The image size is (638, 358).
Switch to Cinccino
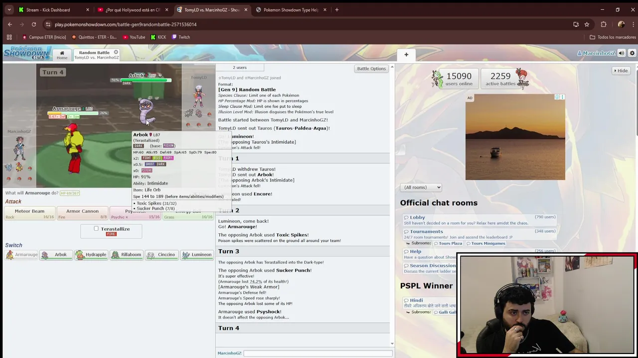(161, 255)
